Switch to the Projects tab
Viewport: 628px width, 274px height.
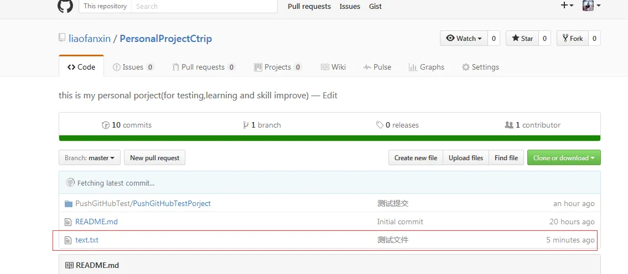tap(278, 67)
